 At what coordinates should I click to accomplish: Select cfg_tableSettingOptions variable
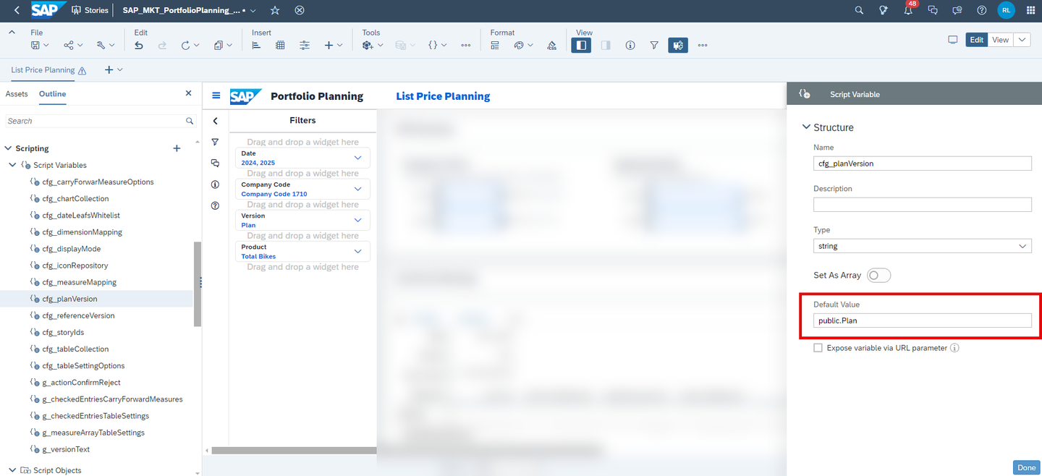pos(83,365)
